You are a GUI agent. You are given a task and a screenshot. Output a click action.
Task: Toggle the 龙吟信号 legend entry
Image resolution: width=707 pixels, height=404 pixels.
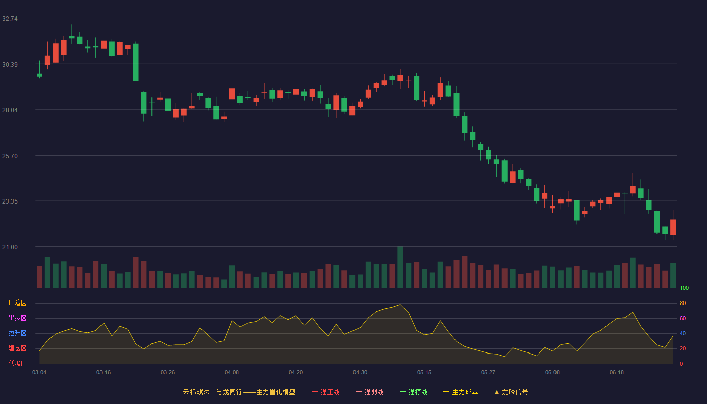pyautogui.click(x=511, y=392)
